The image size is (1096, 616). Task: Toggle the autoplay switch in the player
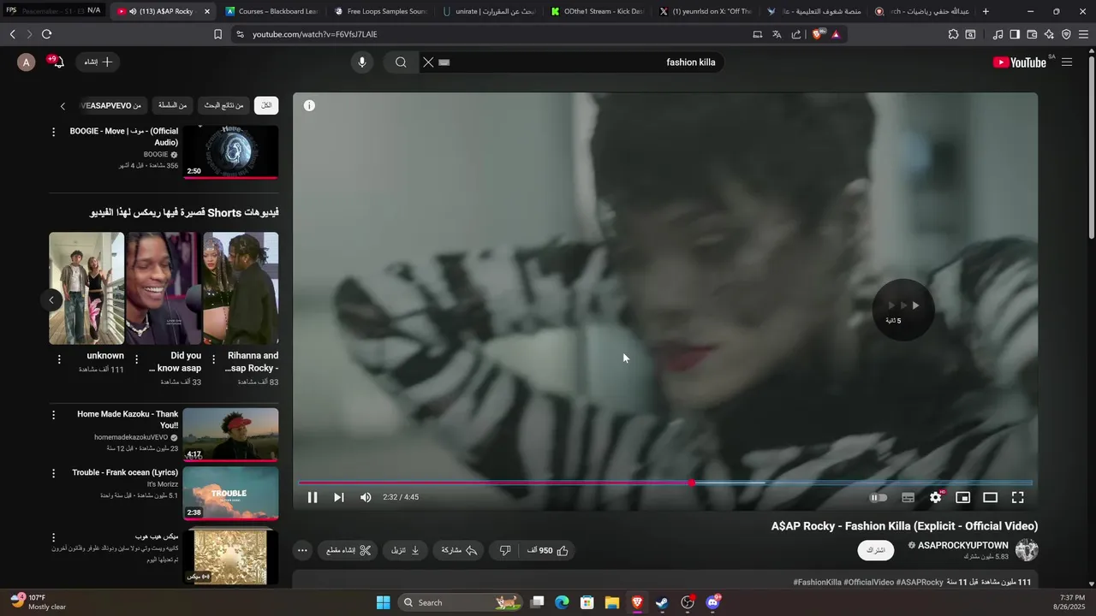pos(879,497)
